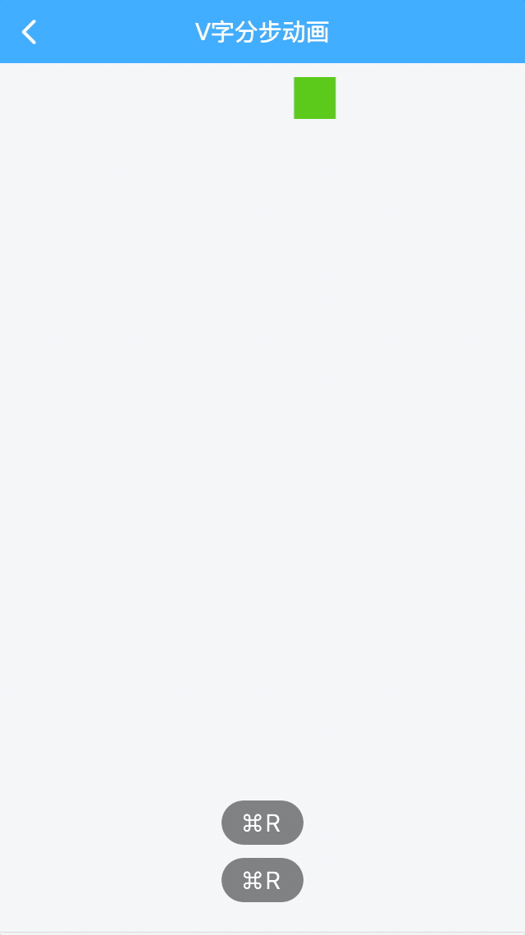The height and width of the screenshot is (935, 525).
Task: Click the lower ⌘R pill button
Action: 262,880
